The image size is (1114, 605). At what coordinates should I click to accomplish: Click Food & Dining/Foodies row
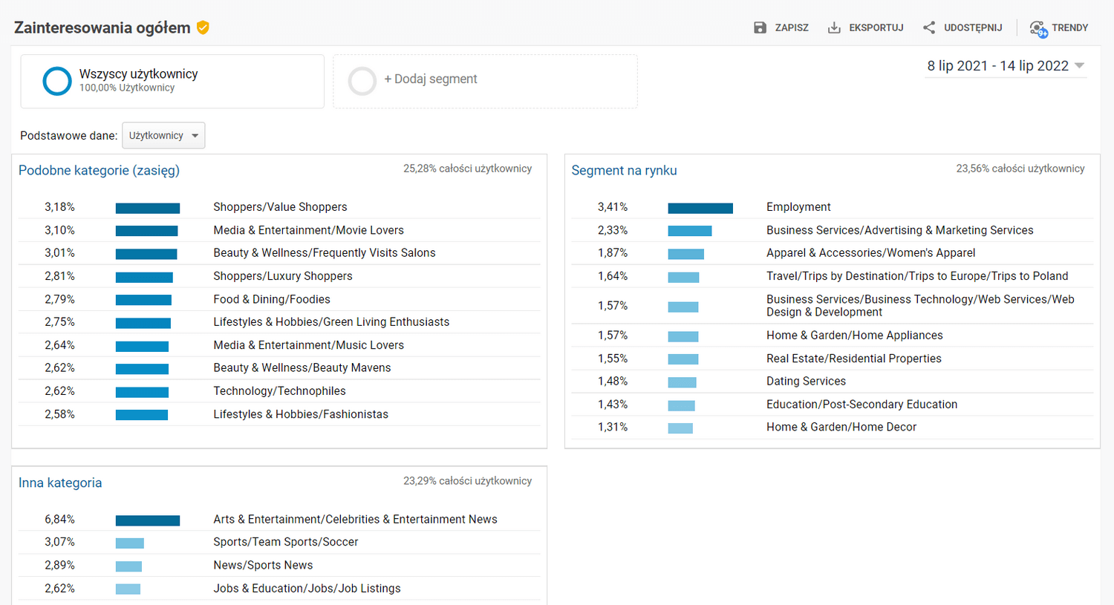pyautogui.click(x=279, y=299)
